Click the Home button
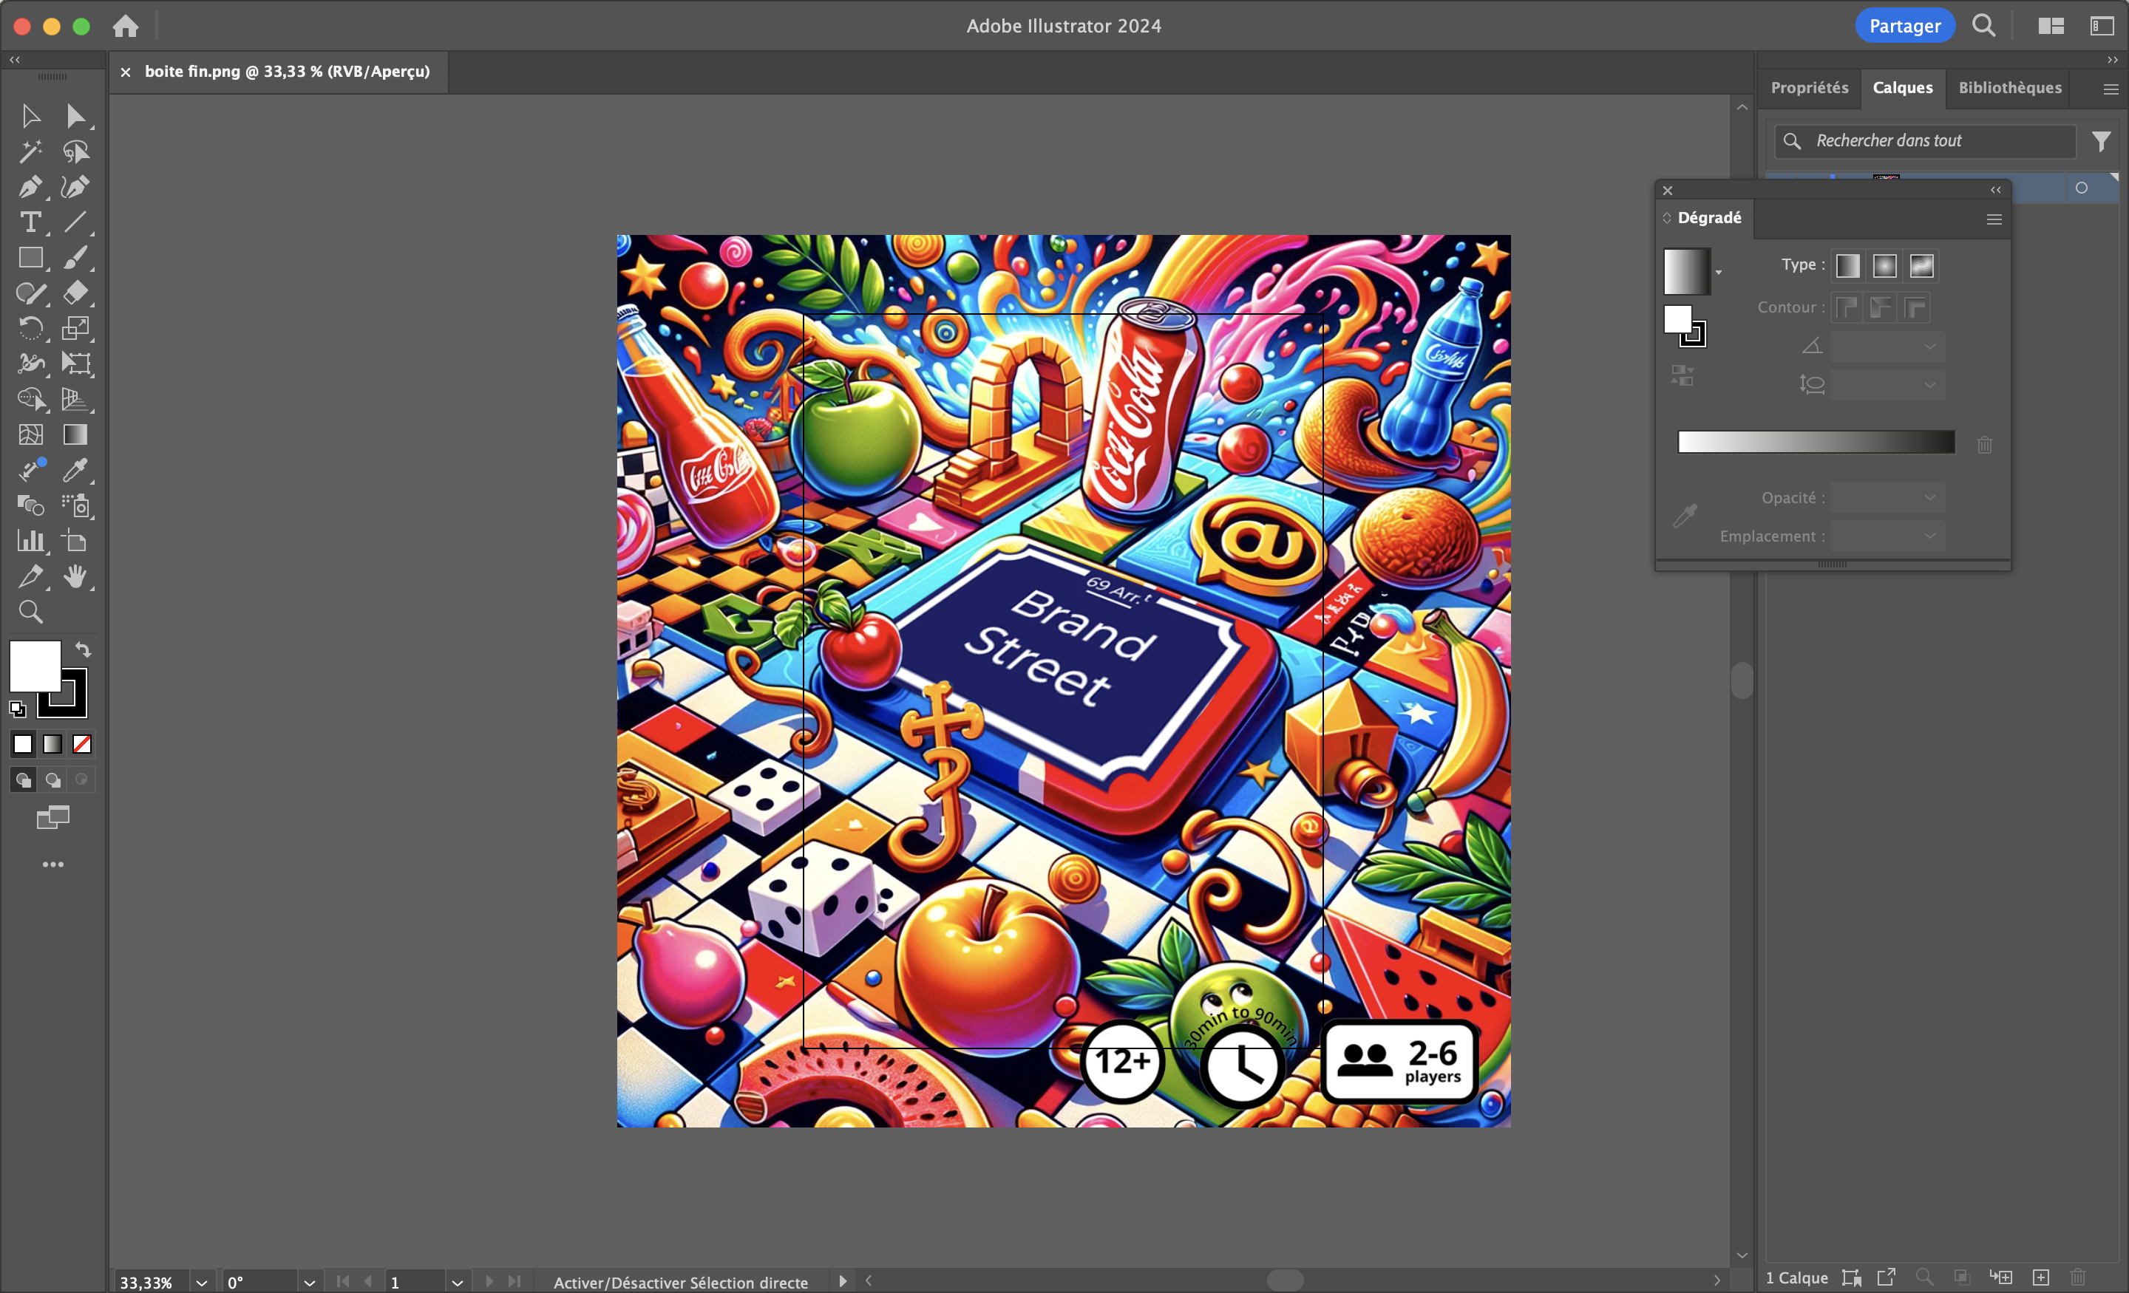Viewport: 2129px width, 1293px height. (x=125, y=26)
